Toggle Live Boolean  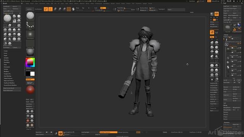38,9
